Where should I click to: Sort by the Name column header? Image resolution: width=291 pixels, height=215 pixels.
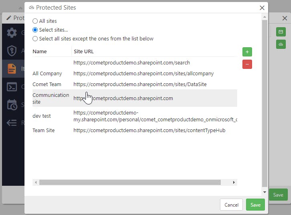point(40,51)
